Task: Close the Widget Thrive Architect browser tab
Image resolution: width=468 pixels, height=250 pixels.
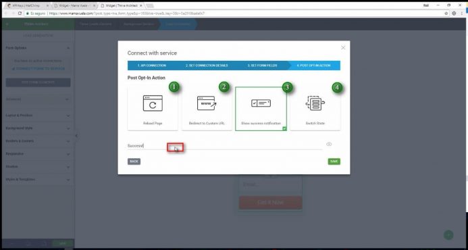Action: [x=141, y=5]
